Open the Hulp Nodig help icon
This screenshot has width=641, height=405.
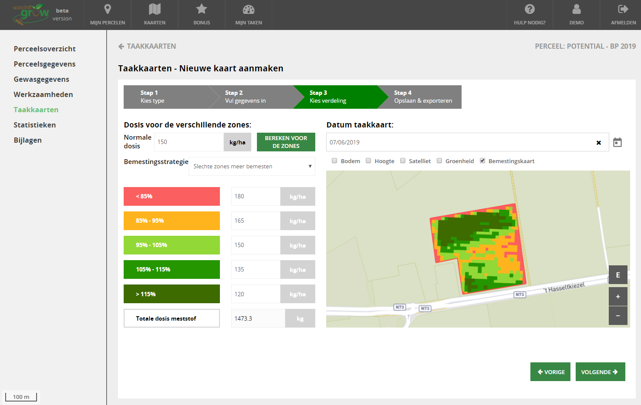pyautogui.click(x=530, y=15)
